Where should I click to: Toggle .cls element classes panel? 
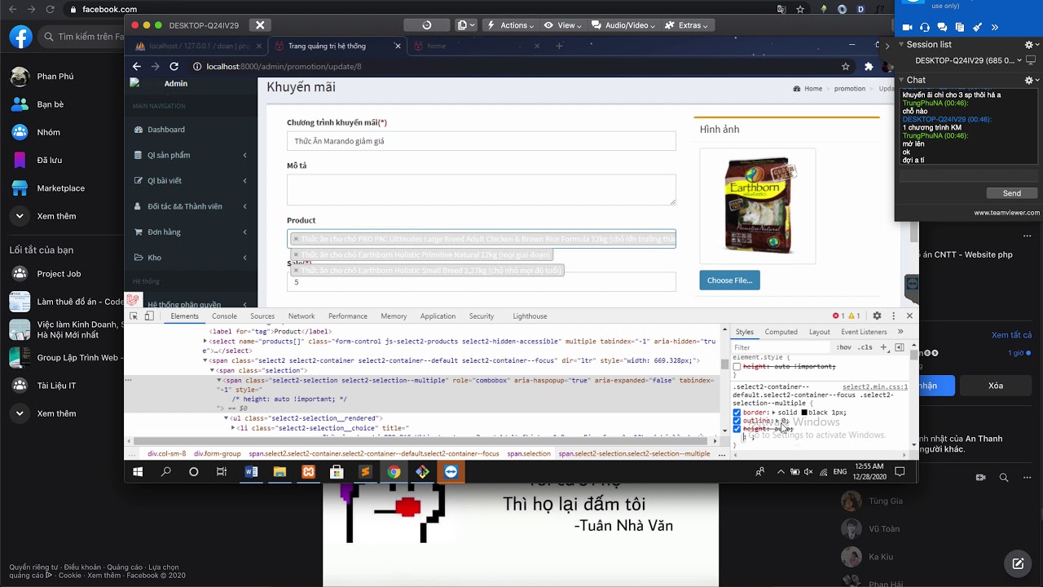coord(865,347)
